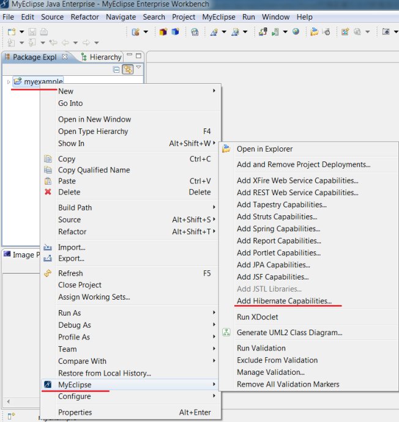The image size is (399, 422).
Task: Select Add Struts Capabilities
Action: 308,217
